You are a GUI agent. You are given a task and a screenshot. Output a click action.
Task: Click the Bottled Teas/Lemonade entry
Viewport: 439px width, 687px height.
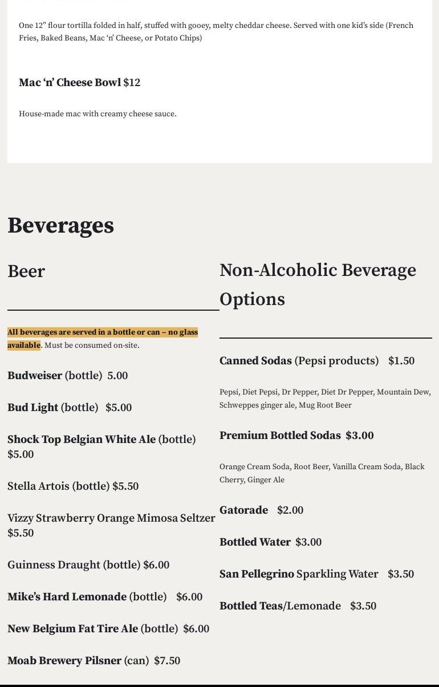tap(298, 606)
